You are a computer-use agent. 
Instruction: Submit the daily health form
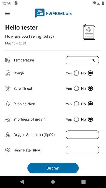pyautogui.click(x=53, y=168)
